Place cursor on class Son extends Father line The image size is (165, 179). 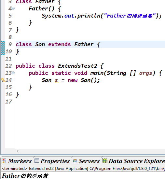click(90, 44)
